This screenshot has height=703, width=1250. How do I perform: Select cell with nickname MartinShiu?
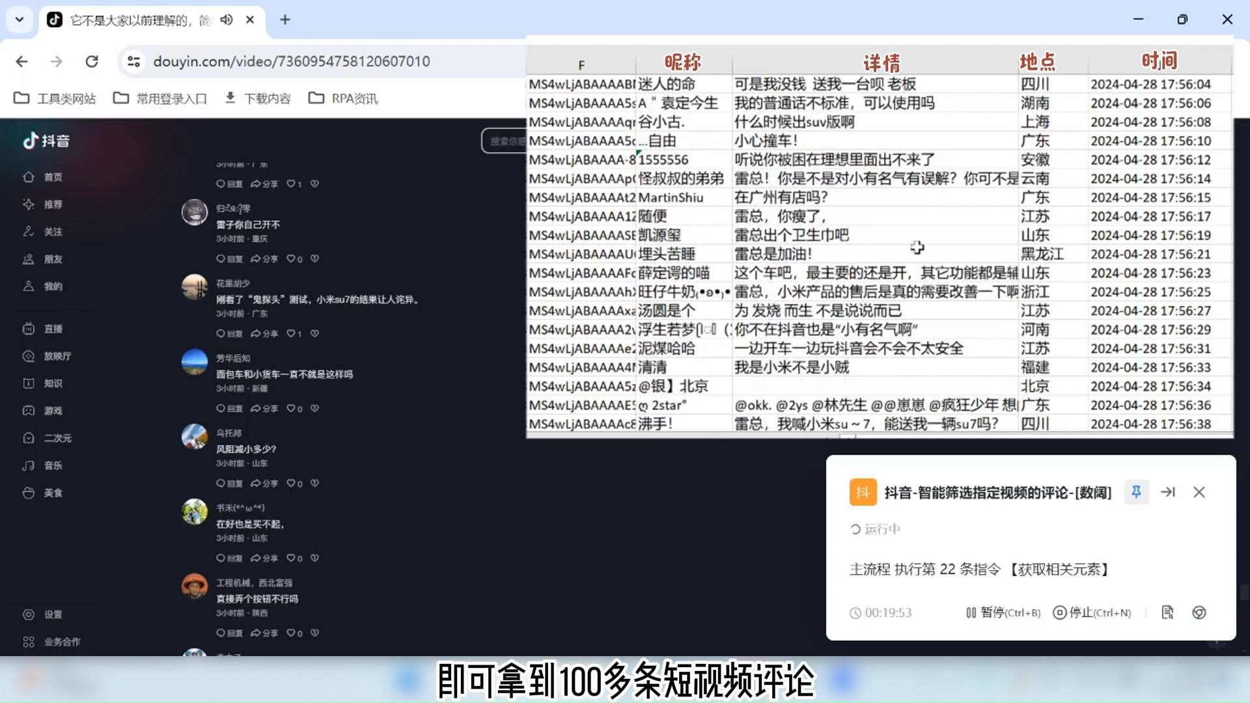coord(684,197)
